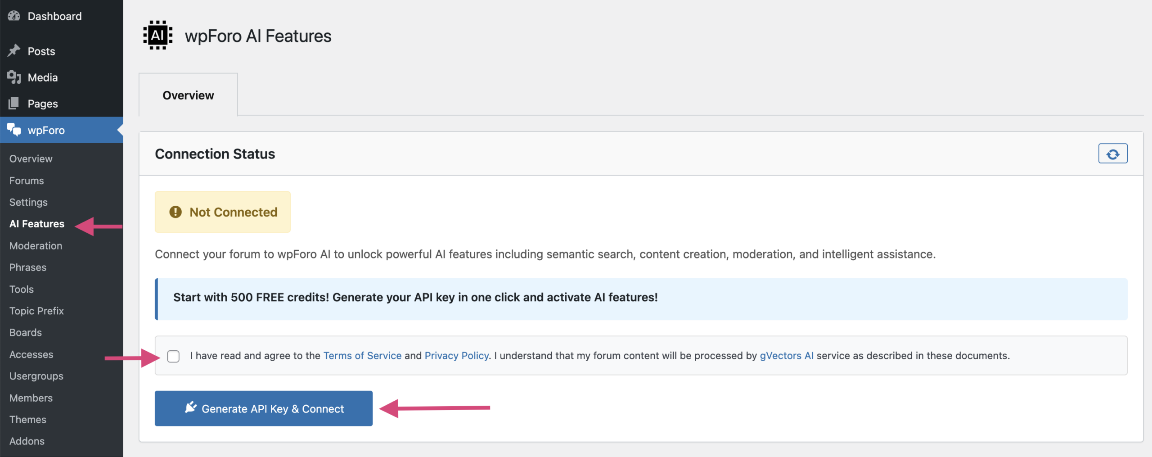Open AI Features in wpForo submenu
Screen dimensions: 1152x457
(x=37, y=224)
